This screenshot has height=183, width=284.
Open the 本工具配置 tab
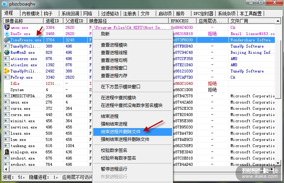(251, 14)
